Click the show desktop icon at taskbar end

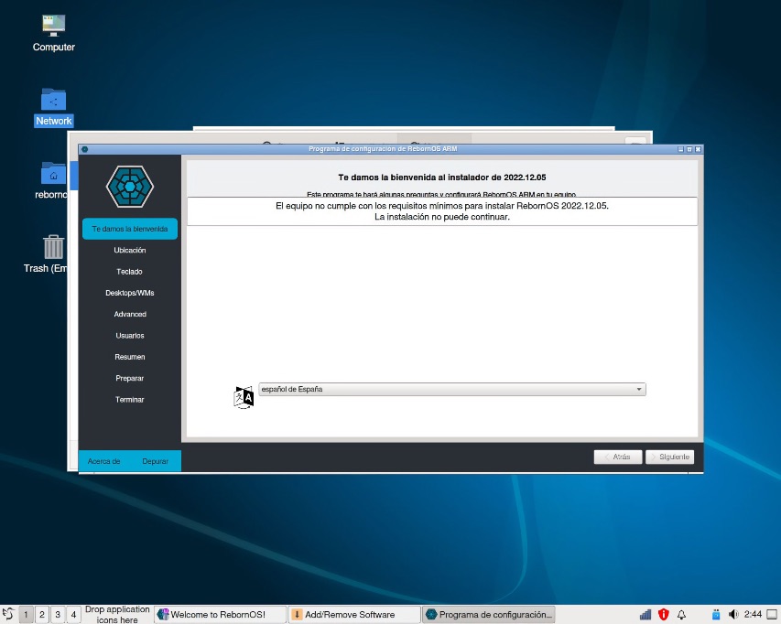tap(772, 615)
